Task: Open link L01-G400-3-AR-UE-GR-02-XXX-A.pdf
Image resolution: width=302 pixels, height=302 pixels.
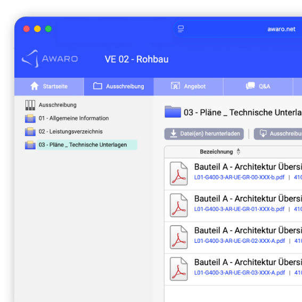Action: [x=239, y=241]
